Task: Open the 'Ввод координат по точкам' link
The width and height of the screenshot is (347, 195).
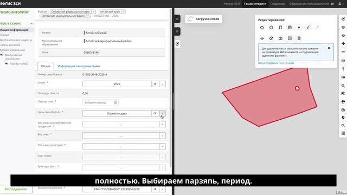Action: [x=276, y=63]
